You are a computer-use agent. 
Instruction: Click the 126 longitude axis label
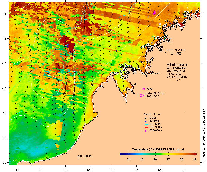tap(184, 170)
